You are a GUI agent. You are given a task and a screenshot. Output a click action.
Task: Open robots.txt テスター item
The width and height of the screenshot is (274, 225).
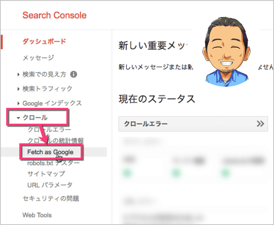tap(54, 163)
